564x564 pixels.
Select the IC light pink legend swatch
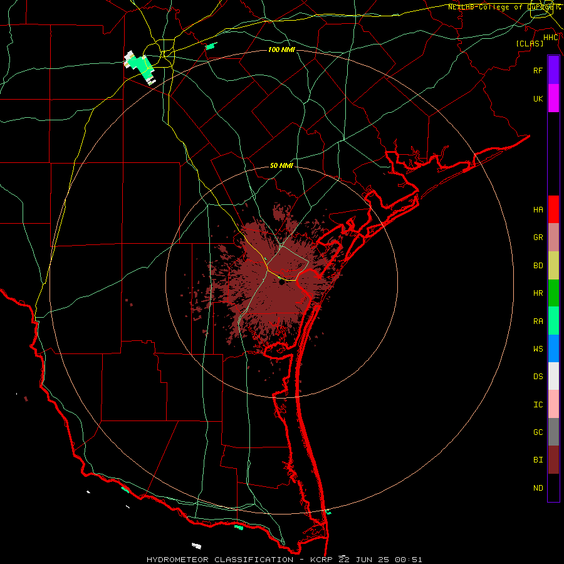coord(553,404)
